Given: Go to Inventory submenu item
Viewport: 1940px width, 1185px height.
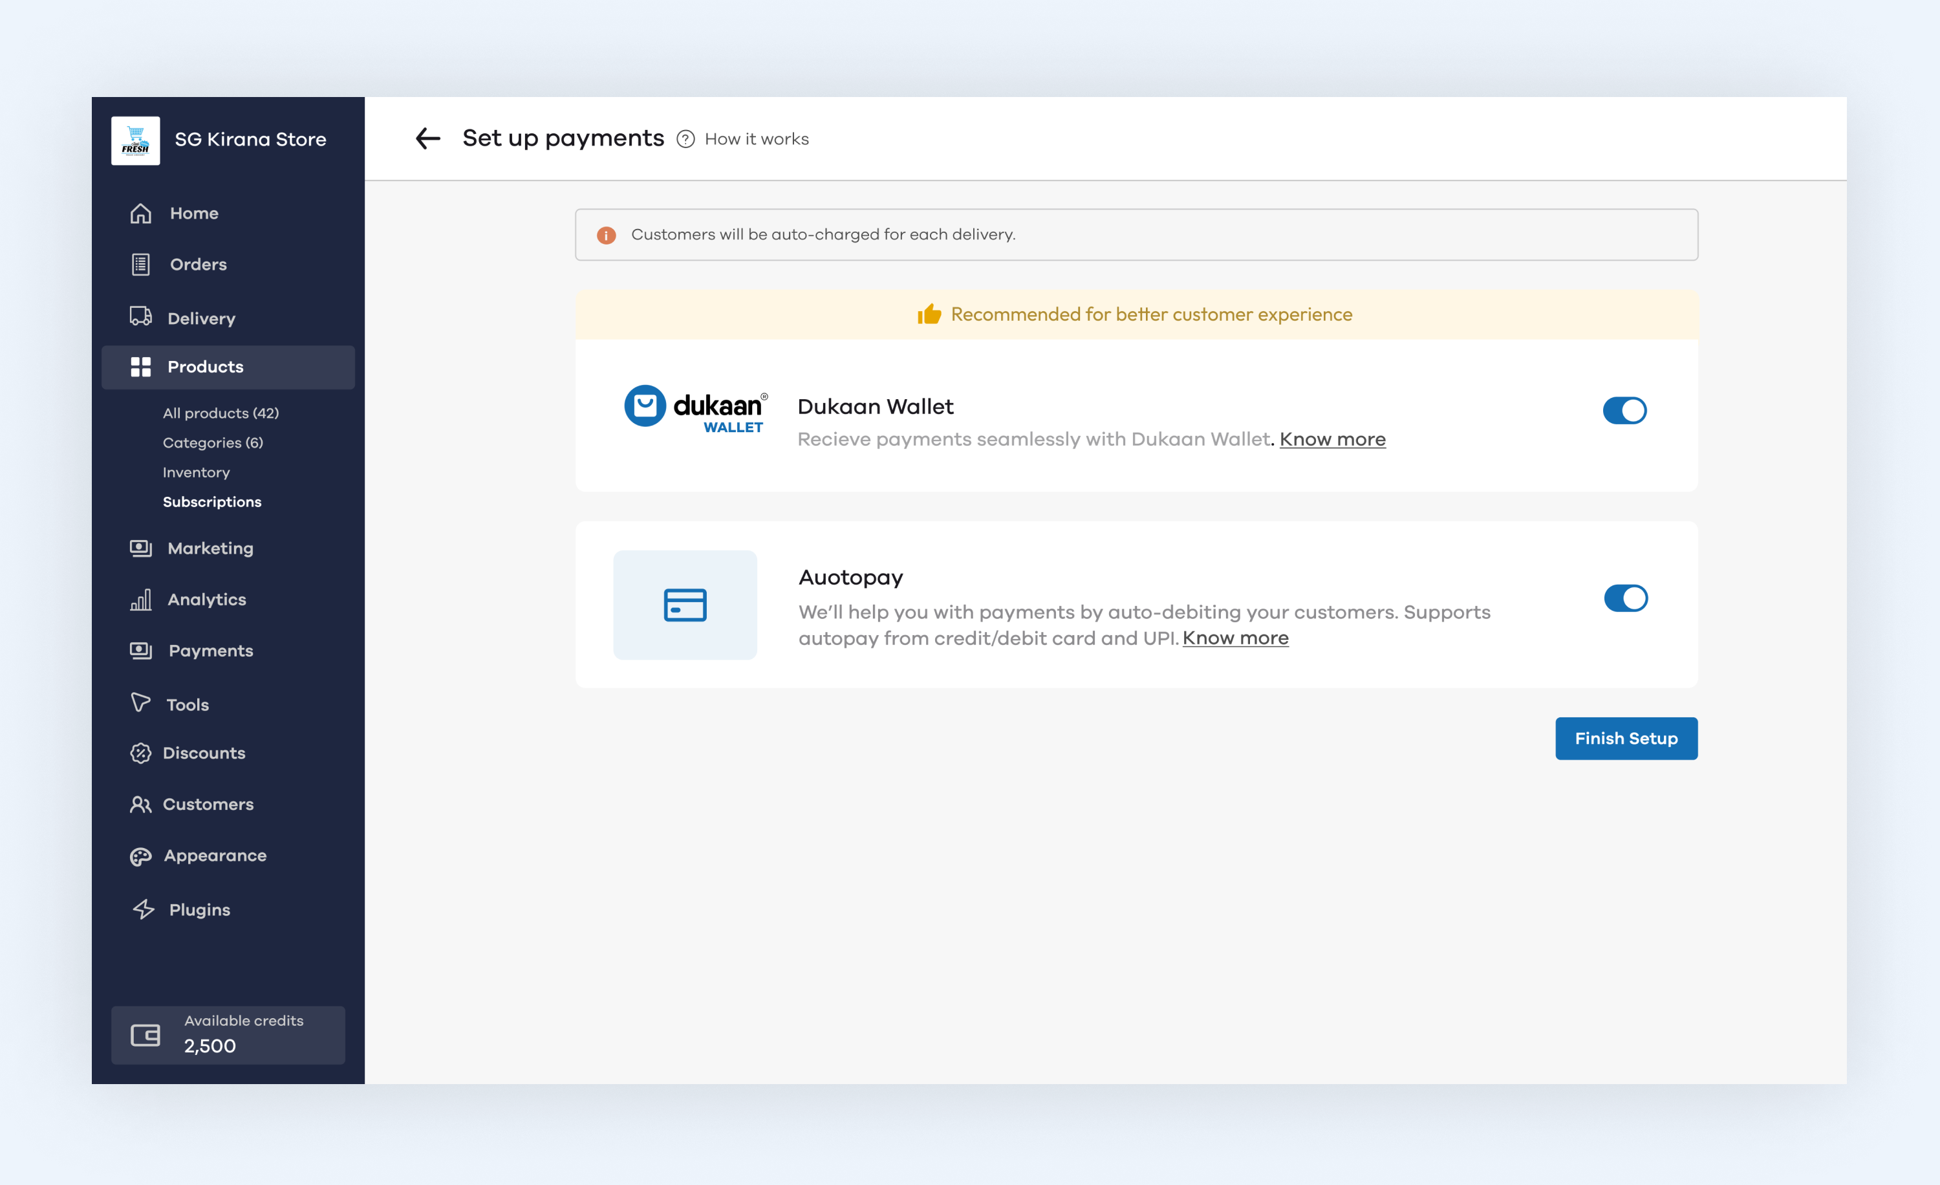Looking at the screenshot, I should [196, 472].
